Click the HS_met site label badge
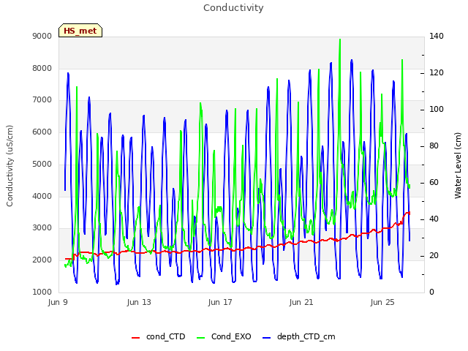The height and width of the screenshot is (351, 468). 80,31
